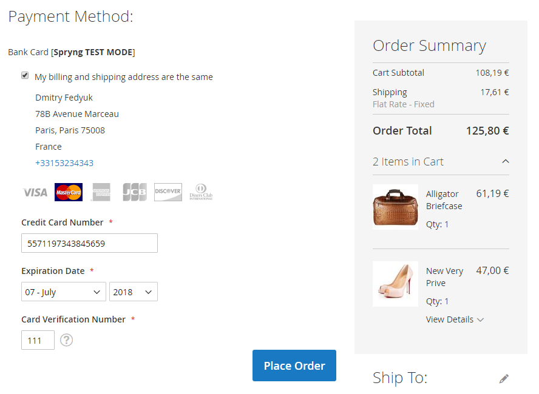Open the CVV help question mark icon
Screen dimensions: 539x394
(66, 340)
